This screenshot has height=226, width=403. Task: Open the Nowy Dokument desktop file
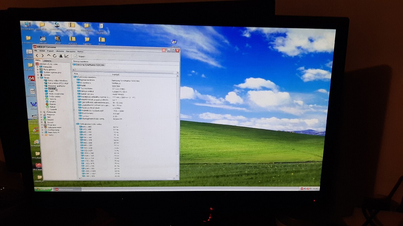pyautogui.click(x=101, y=28)
